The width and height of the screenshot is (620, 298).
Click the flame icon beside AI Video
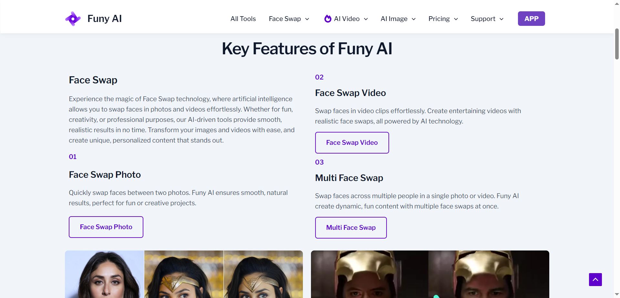tap(328, 19)
